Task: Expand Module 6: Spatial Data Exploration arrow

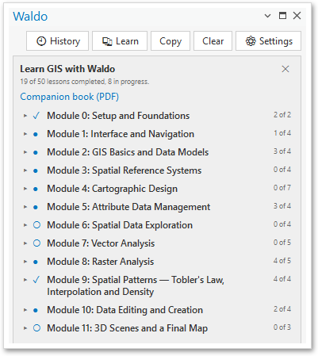Action: click(25, 225)
